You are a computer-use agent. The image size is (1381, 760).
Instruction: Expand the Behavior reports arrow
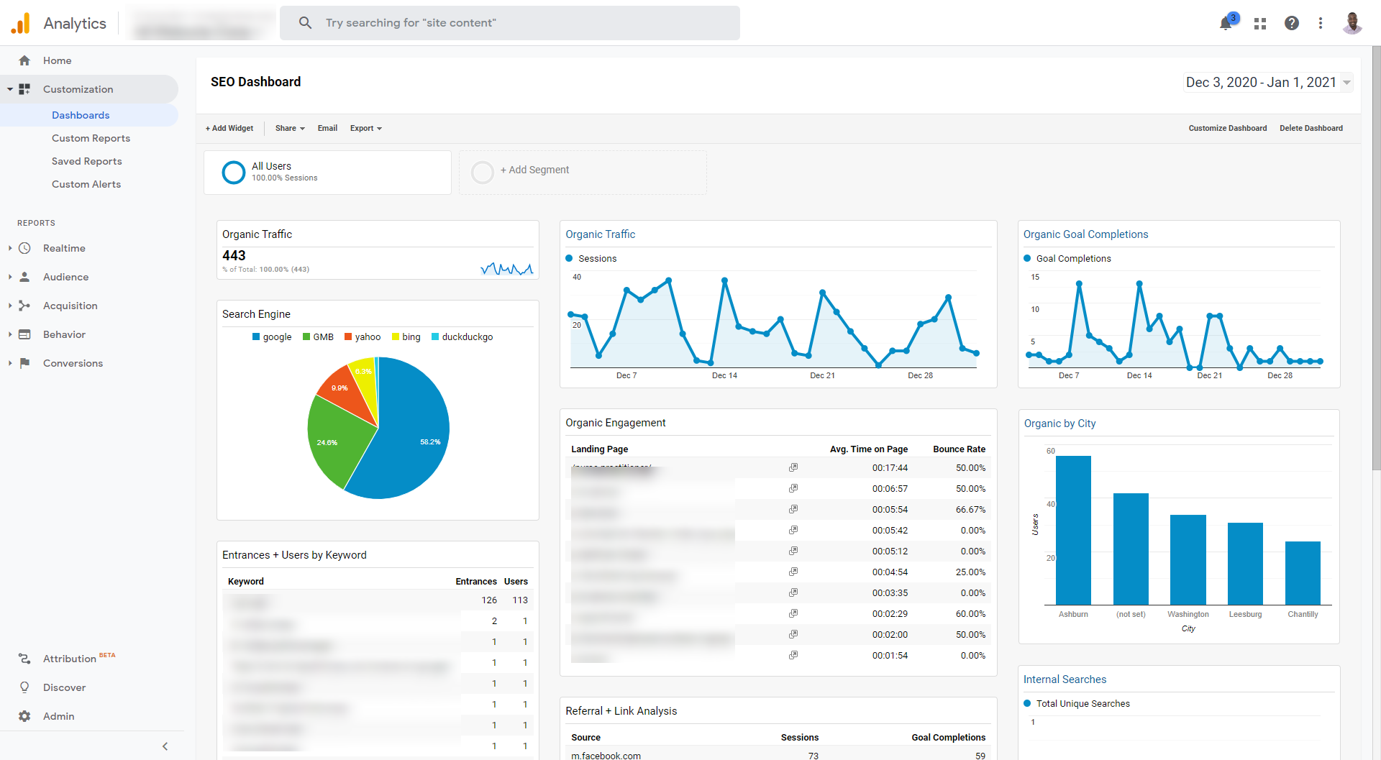[10, 334]
